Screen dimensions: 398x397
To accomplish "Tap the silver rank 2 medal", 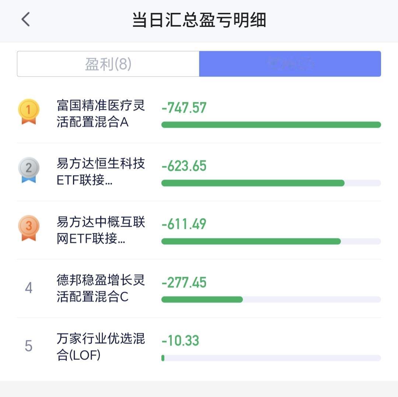I will coord(29,170).
